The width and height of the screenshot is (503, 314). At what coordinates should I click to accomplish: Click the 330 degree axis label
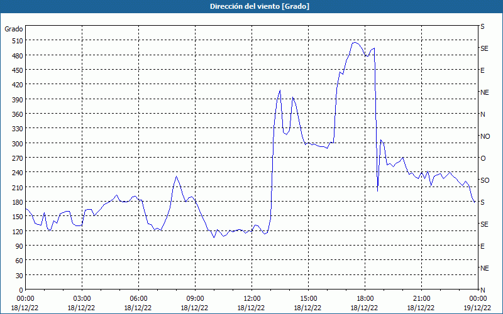pyautogui.click(x=18, y=129)
